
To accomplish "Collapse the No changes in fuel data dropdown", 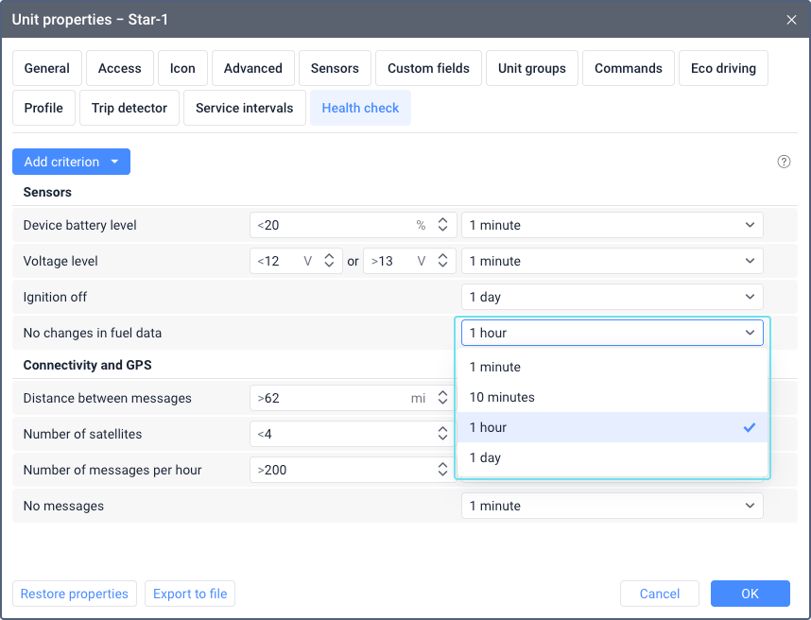I will click(612, 333).
